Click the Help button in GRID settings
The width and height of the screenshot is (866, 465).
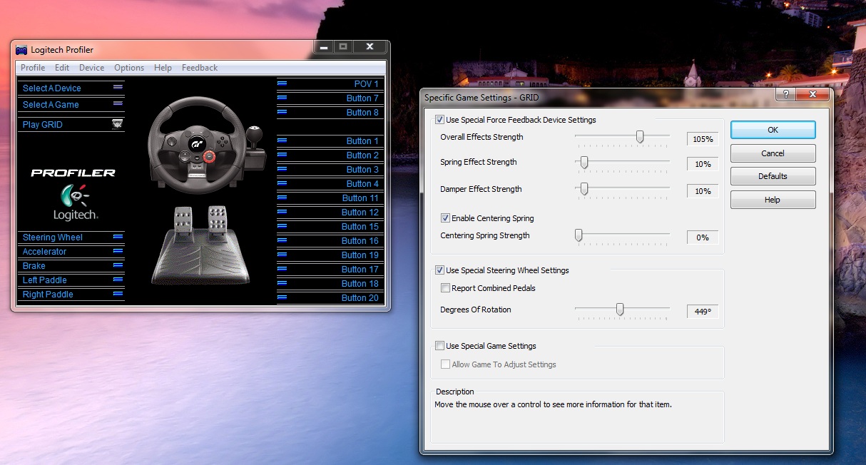click(773, 200)
